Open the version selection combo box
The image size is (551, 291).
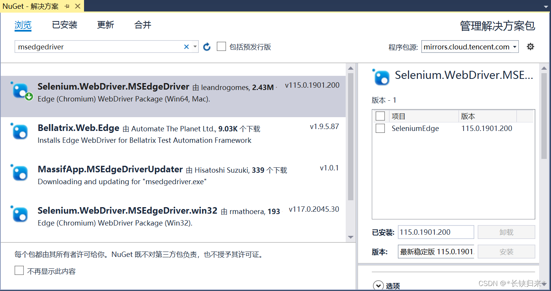436,252
